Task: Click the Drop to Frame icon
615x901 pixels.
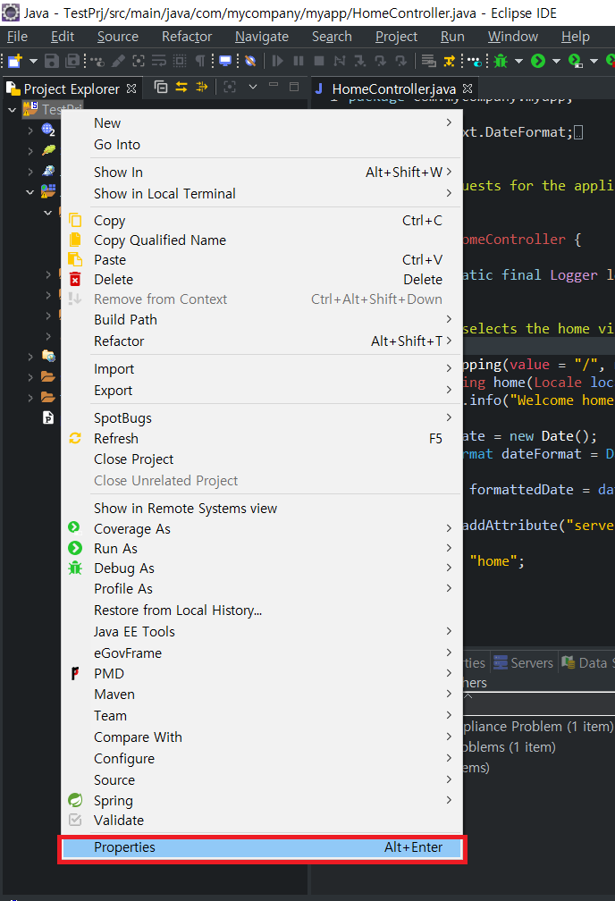Action: (427, 61)
